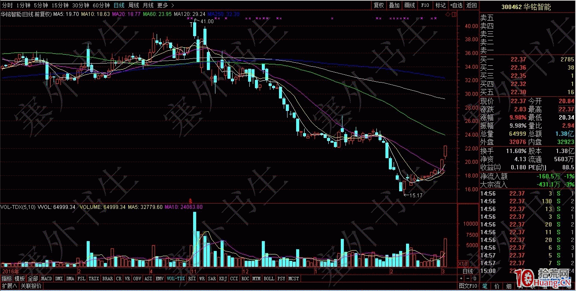Select the 细 detail tab
Screen dimensions: 576x291
click(508, 286)
